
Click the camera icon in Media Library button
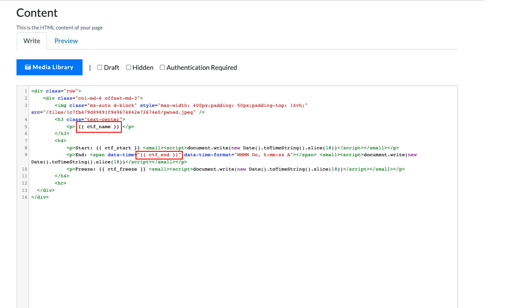(x=28, y=67)
